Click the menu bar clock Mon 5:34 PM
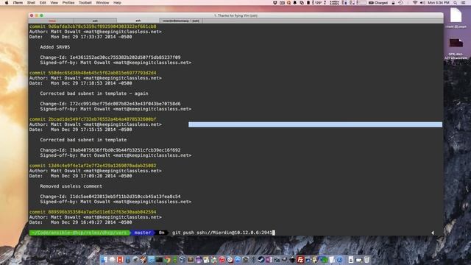471x265 pixels. pos(439,3)
